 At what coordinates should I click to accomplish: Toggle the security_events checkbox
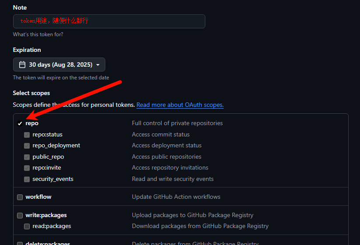click(x=27, y=179)
